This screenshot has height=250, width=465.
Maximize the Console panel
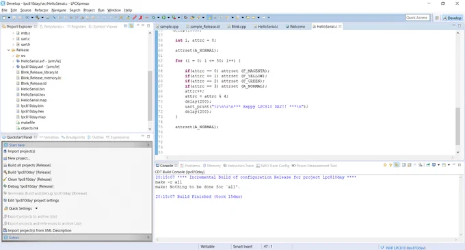click(x=460, y=165)
